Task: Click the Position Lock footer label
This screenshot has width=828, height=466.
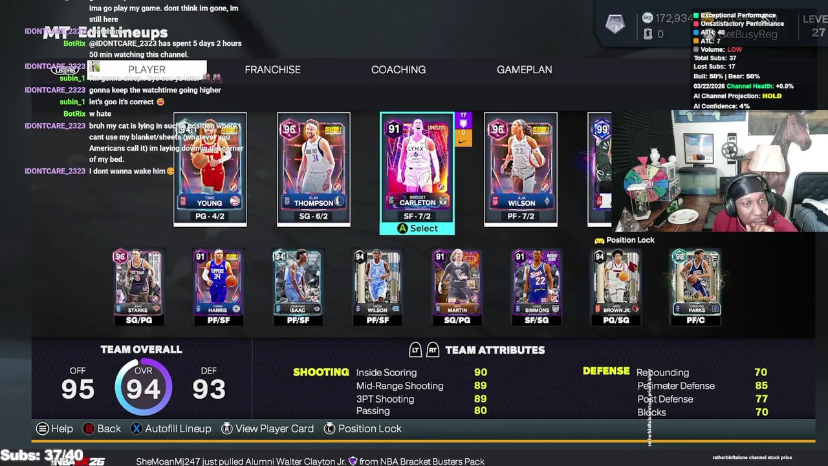Action: click(369, 428)
